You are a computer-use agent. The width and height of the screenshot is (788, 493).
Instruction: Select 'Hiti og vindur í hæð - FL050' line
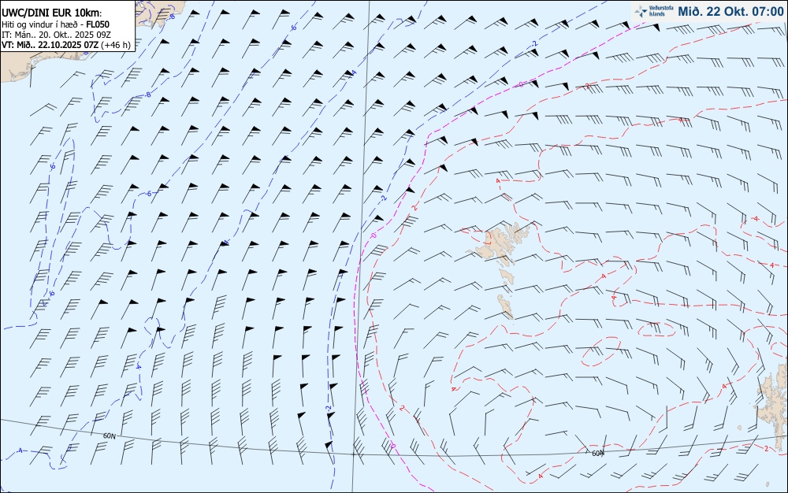(55, 24)
